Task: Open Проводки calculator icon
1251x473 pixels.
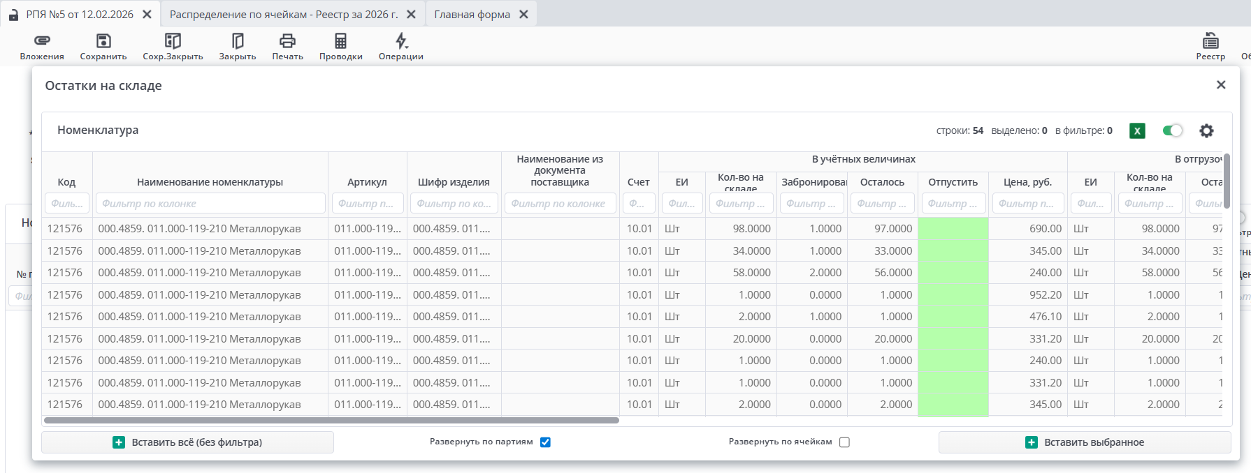Action: [340, 42]
